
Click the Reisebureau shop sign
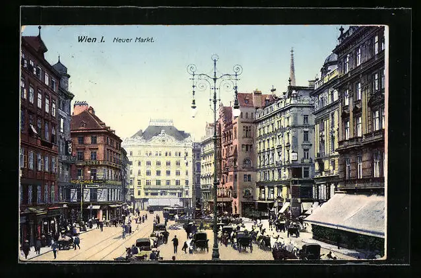(x=84, y=182)
